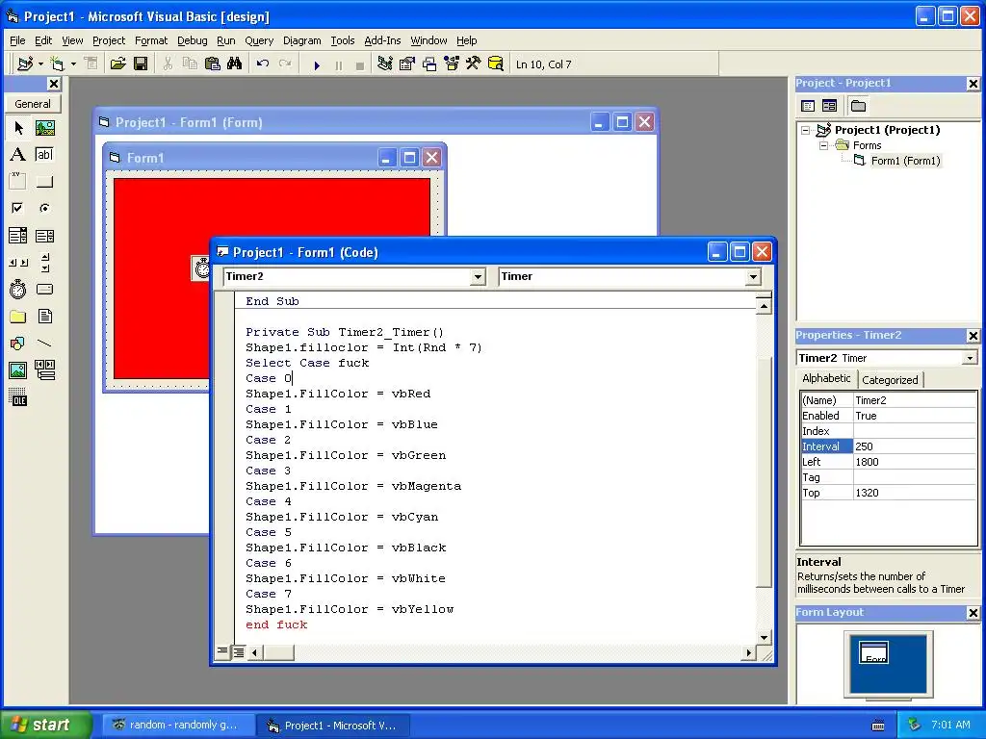Select the Enabled property row

888,416
